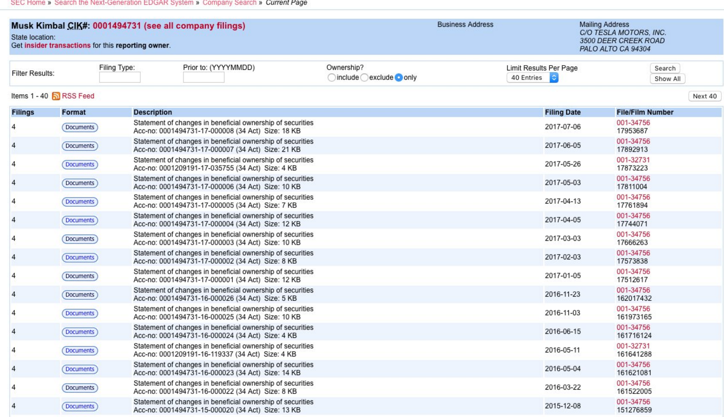Open Search the Next-Generation EDGAR System link
Viewport: 724px width, 417px height.
point(124,3)
